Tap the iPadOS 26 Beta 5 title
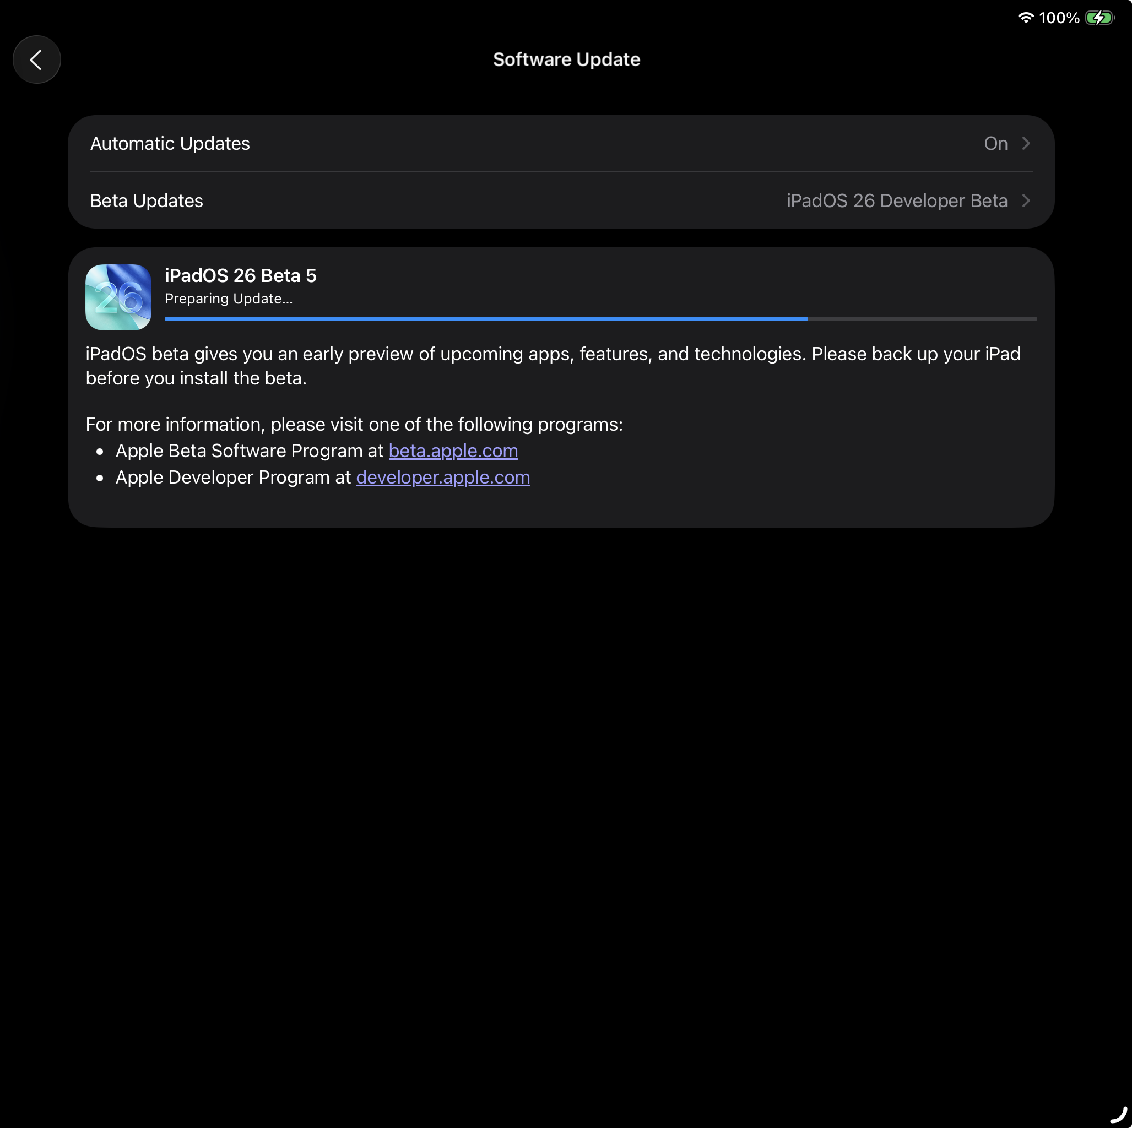 240,275
